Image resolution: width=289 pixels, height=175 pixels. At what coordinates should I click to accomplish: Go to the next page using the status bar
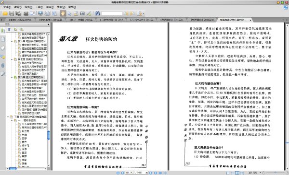(151, 173)
